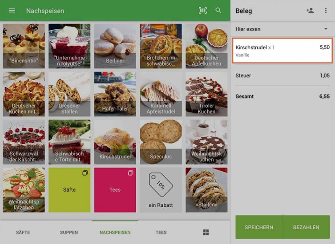The height and width of the screenshot is (244, 335).
Task: Add Dresdner Stollen to order
Action: tap(69, 94)
